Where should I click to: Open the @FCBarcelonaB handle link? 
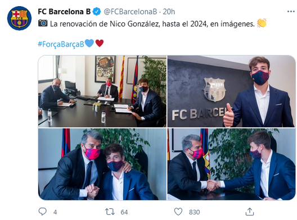(130, 12)
